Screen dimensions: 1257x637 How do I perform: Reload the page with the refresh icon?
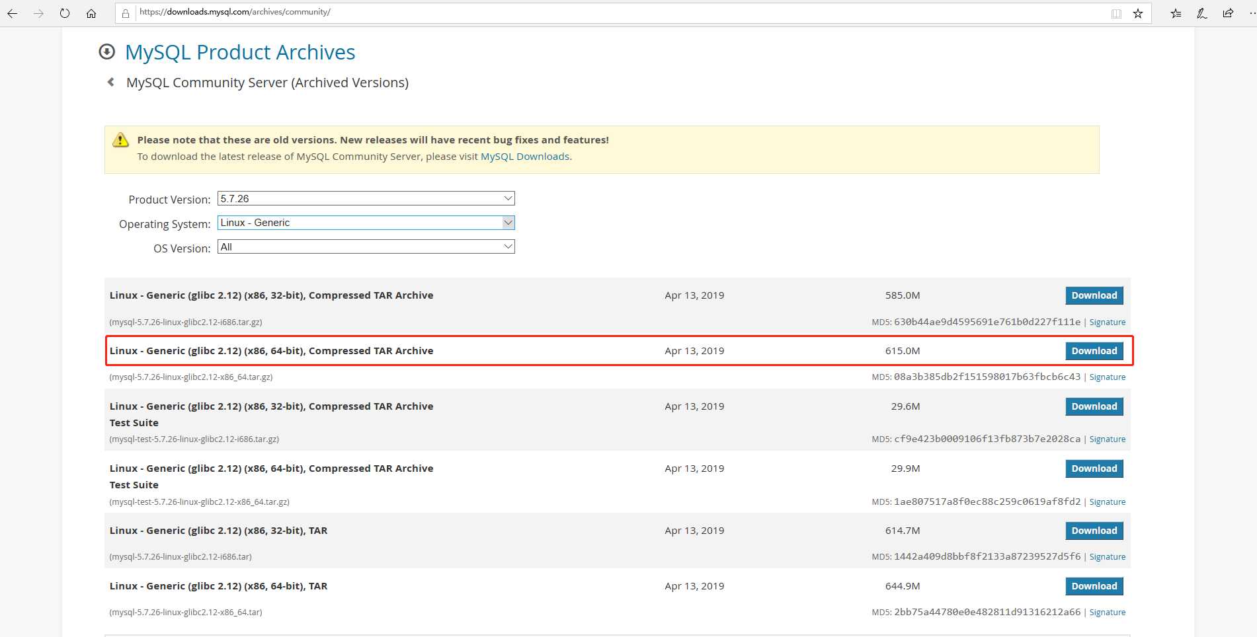coord(65,13)
